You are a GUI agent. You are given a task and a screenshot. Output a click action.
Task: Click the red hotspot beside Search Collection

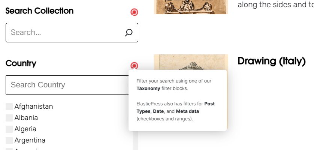tap(134, 12)
